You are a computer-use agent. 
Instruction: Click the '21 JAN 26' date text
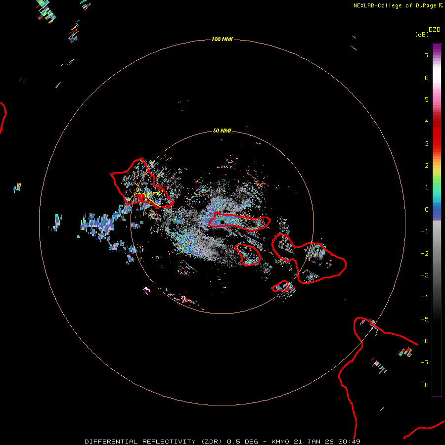(313, 442)
